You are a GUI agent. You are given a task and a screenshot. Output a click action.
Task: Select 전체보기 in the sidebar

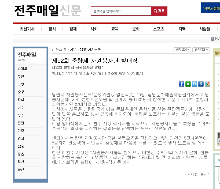point(24,69)
